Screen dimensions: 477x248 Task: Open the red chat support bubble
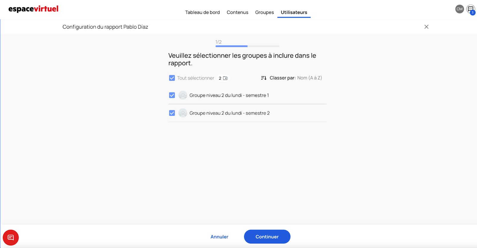11,237
